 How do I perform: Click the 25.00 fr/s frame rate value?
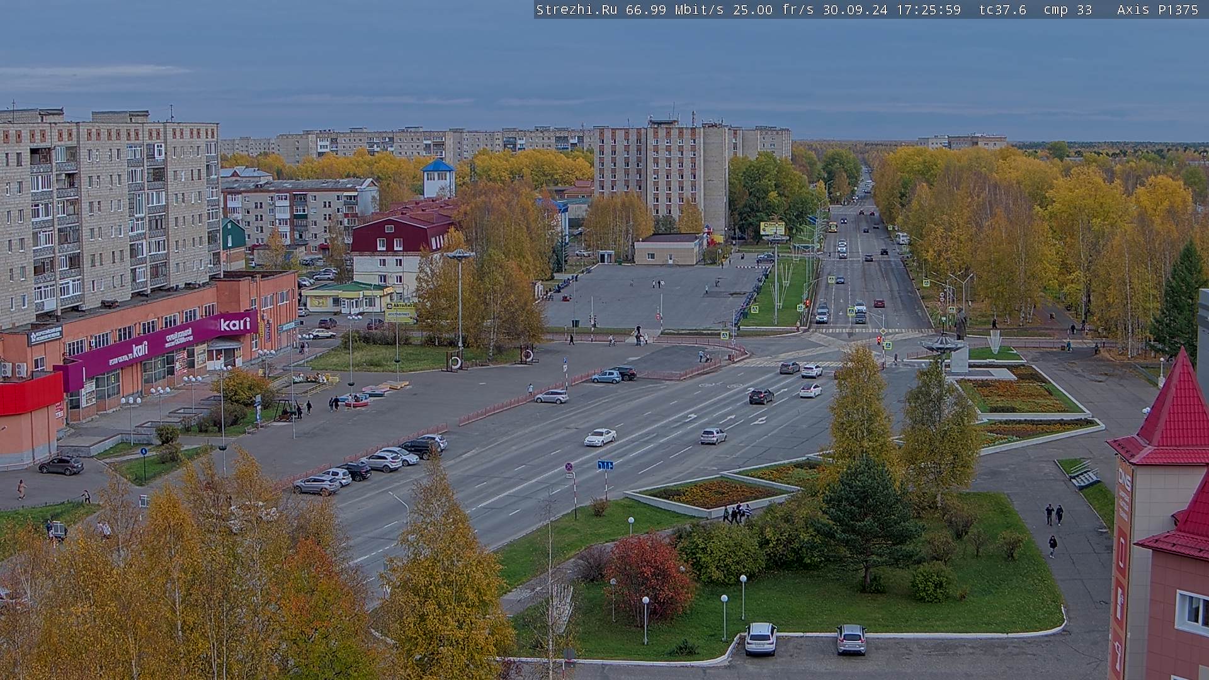(773, 9)
